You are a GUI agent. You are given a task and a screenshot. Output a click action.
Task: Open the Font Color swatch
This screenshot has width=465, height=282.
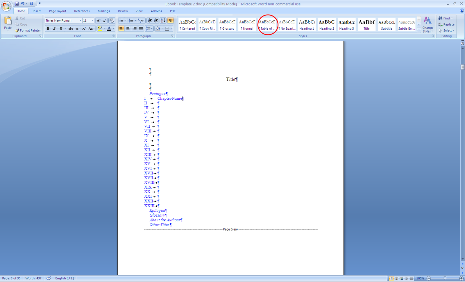(109, 28)
